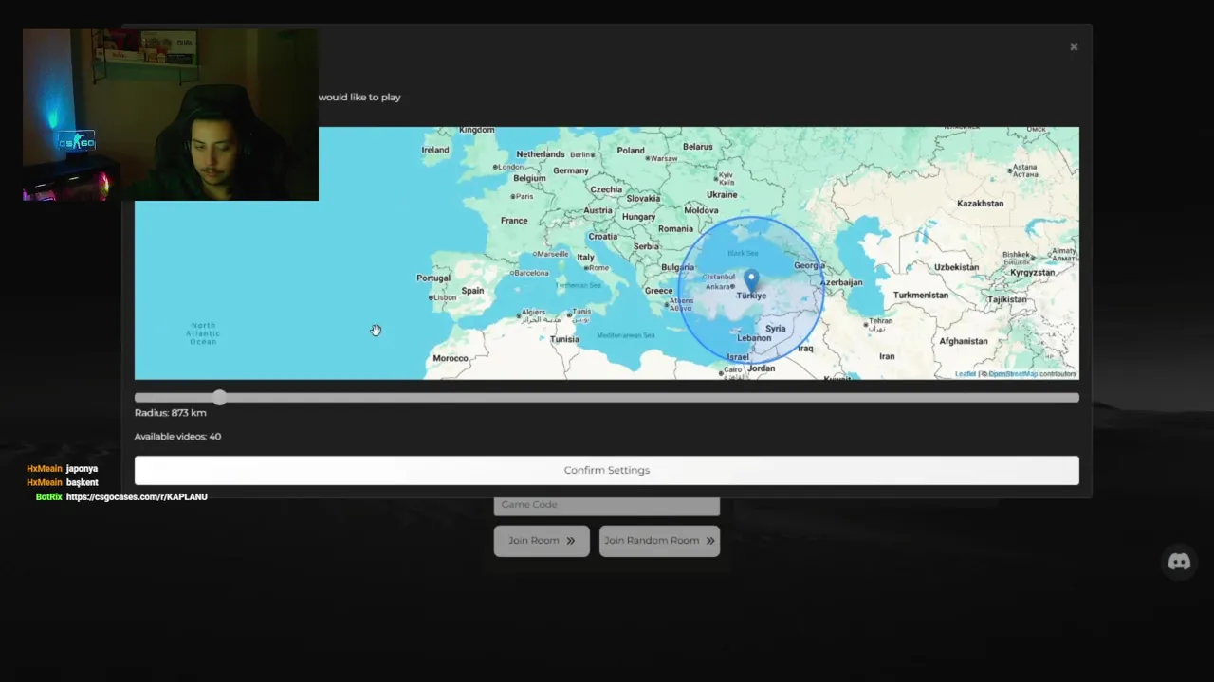1214x682 pixels.
Task: Open the Leaflet attribution link
Action: pos(966,374)
